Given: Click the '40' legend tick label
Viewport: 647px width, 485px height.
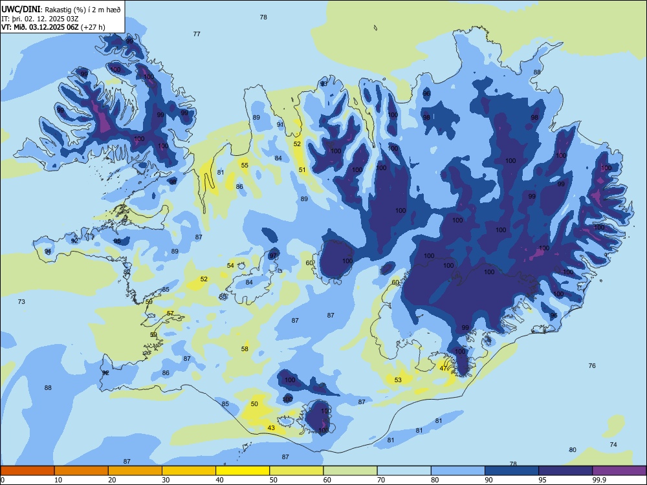Looking at the screenshot, I should click(219, 480).
